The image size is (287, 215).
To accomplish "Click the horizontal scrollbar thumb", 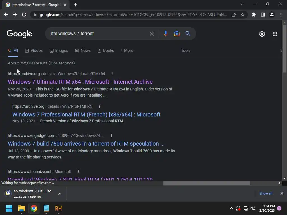I will tap(207, 183).
